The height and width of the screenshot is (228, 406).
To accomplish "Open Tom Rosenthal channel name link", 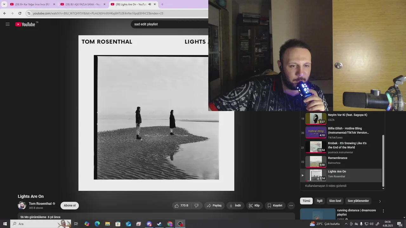I will [x=40, y=204].
